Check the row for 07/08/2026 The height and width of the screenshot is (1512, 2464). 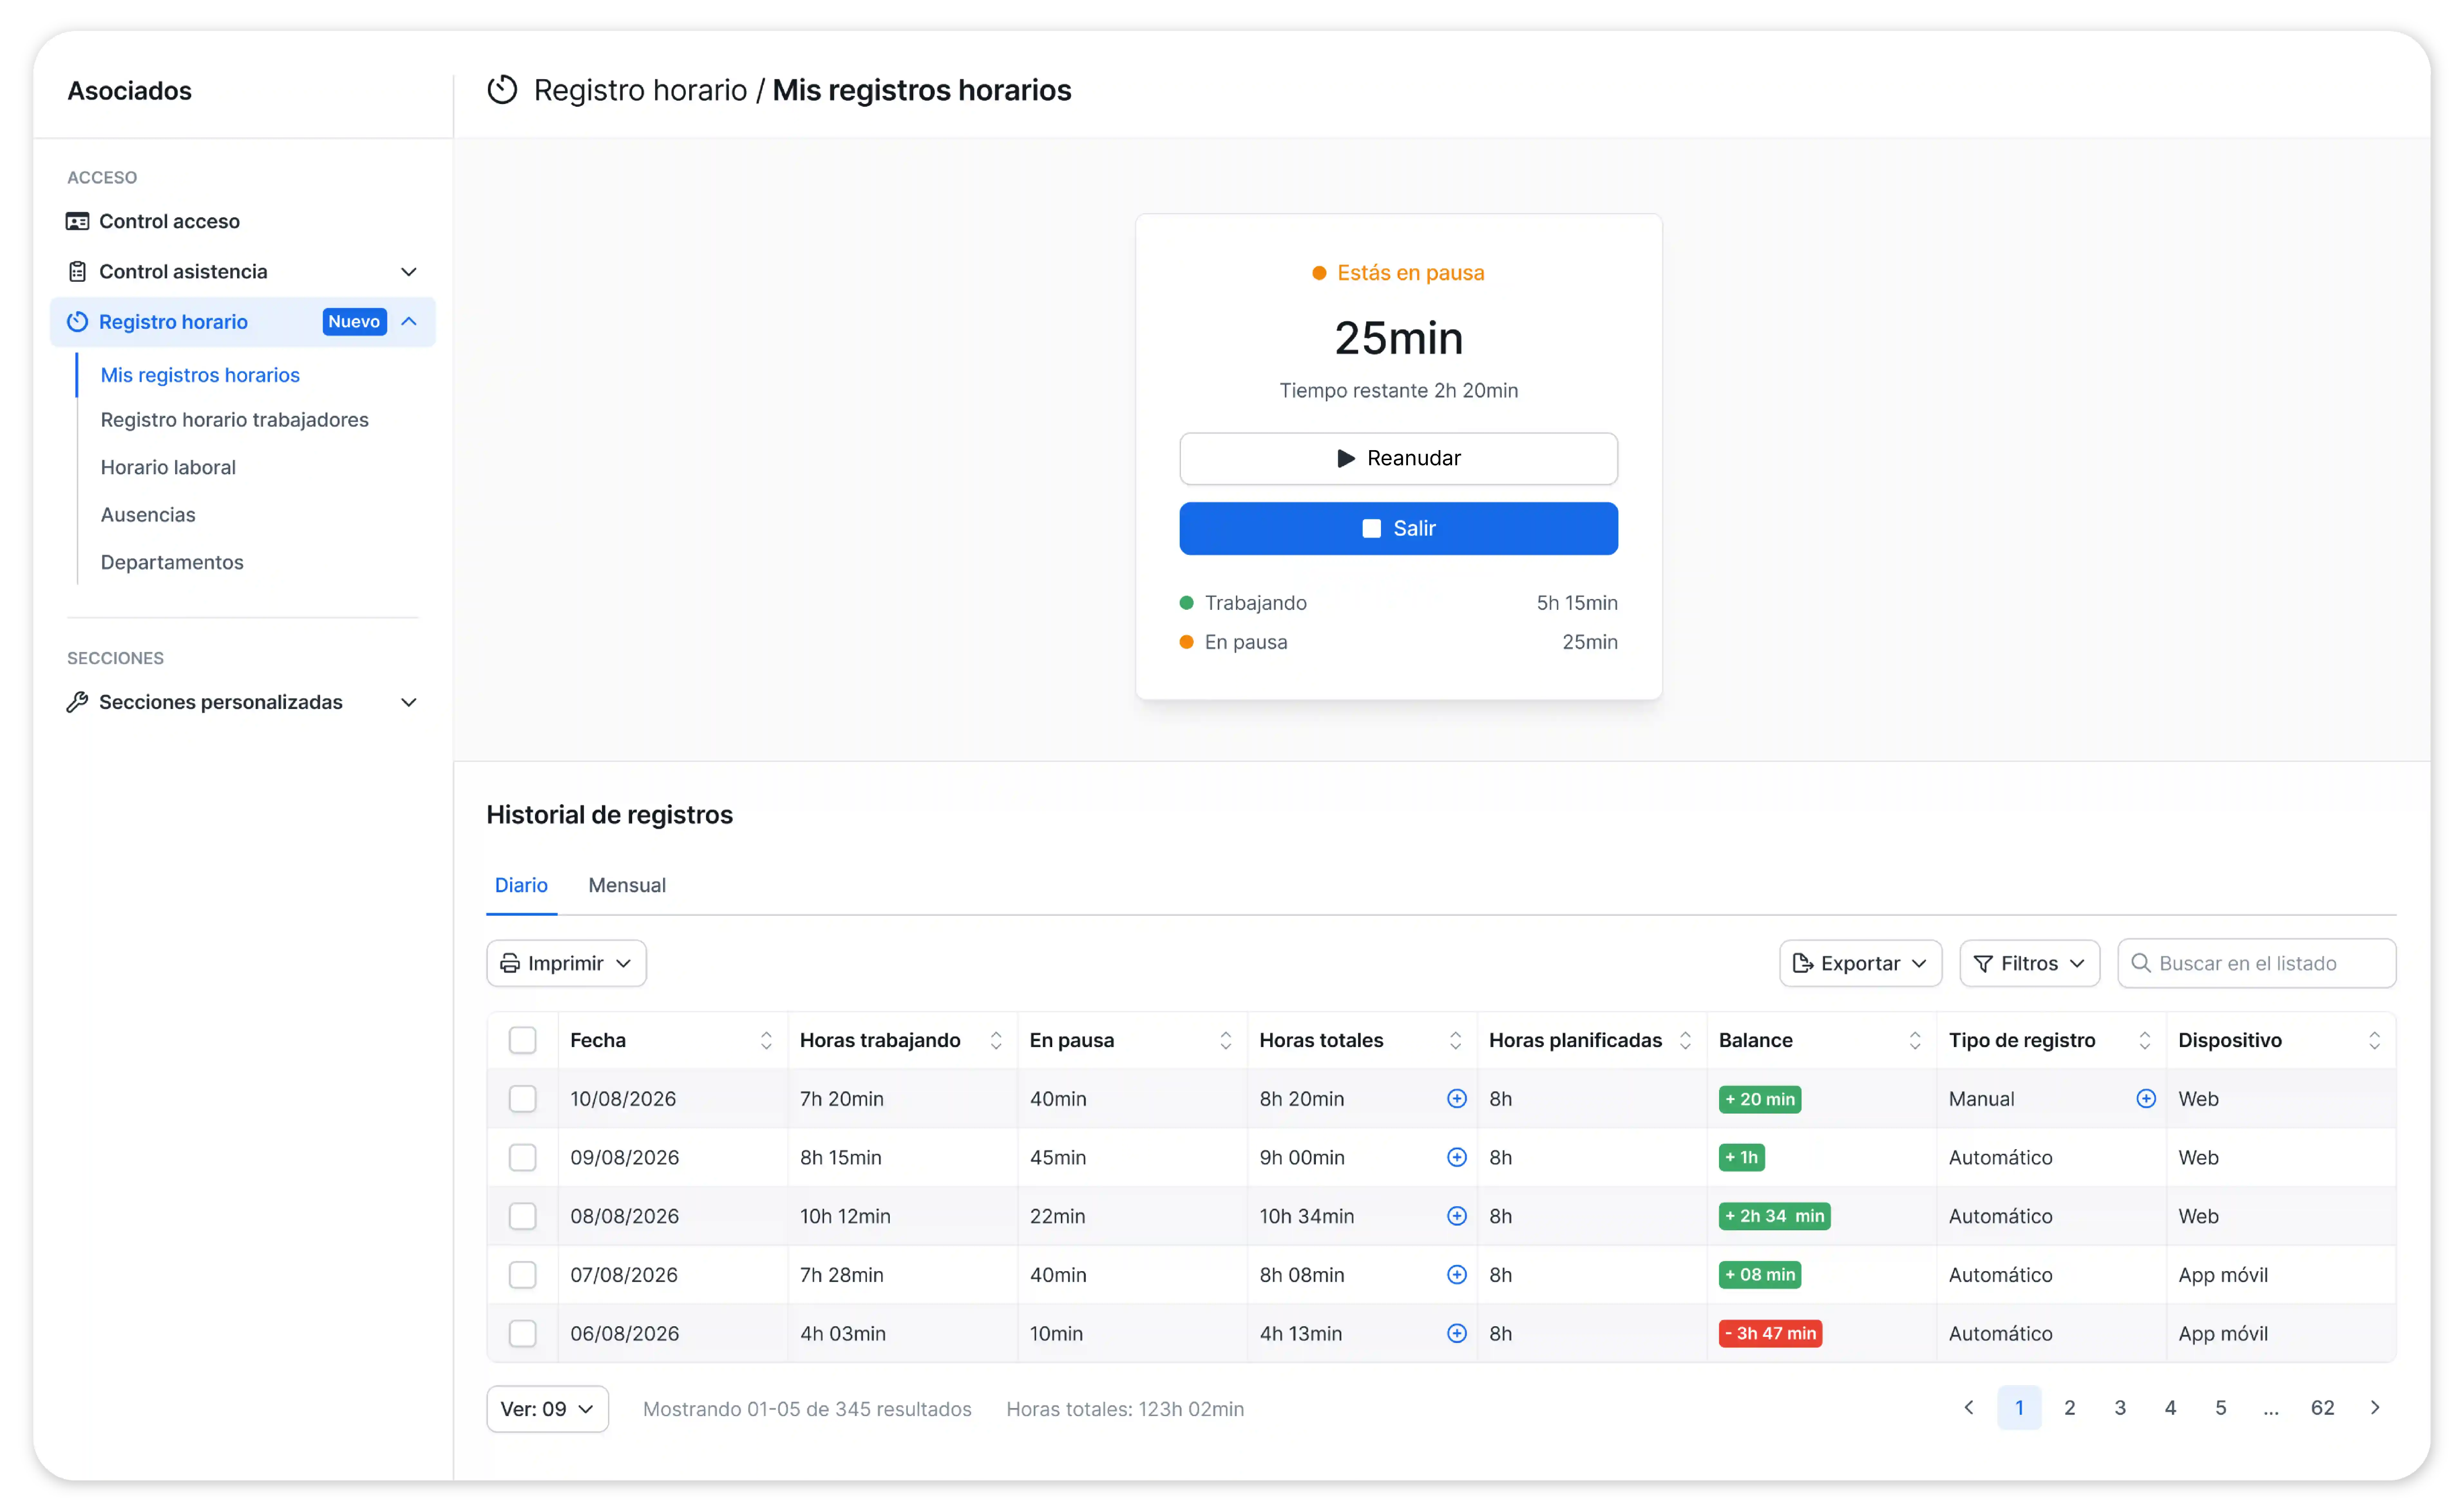[522, 1275]
